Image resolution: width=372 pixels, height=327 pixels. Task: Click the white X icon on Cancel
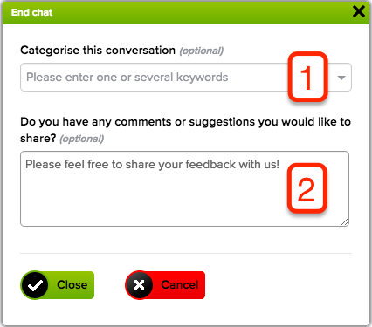point(140,285)
